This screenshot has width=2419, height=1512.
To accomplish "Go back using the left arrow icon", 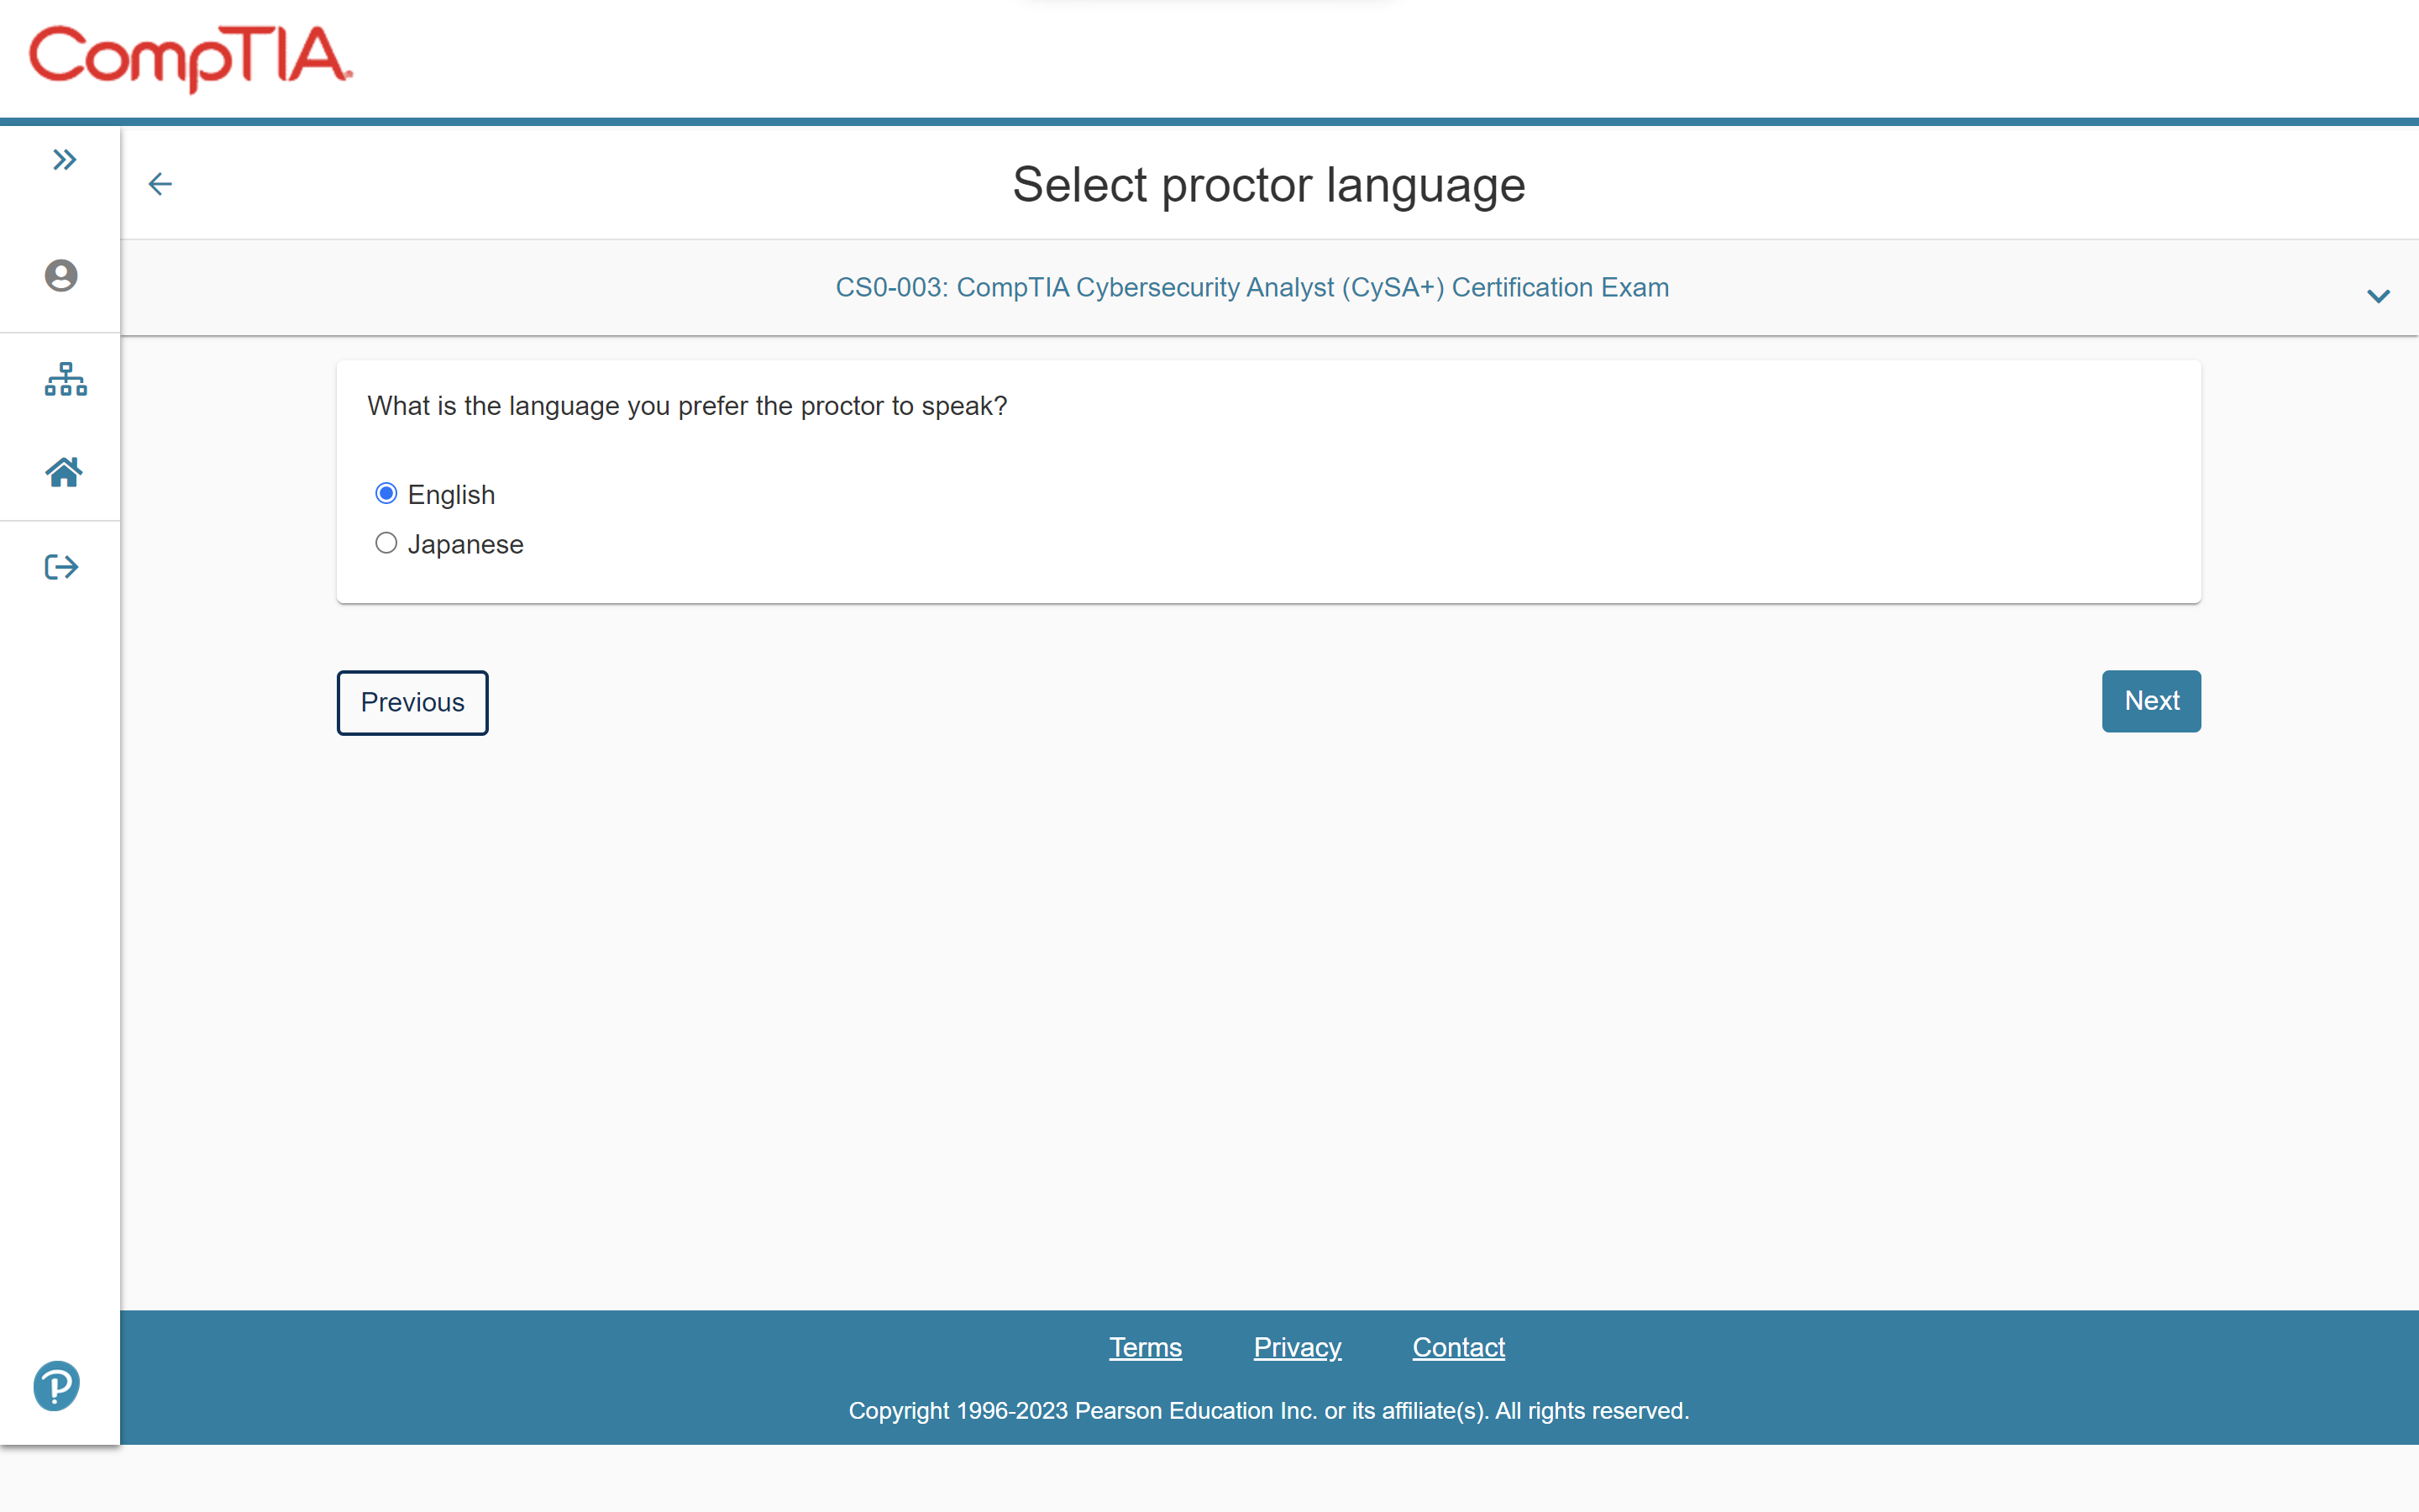I will pos(160,184).
